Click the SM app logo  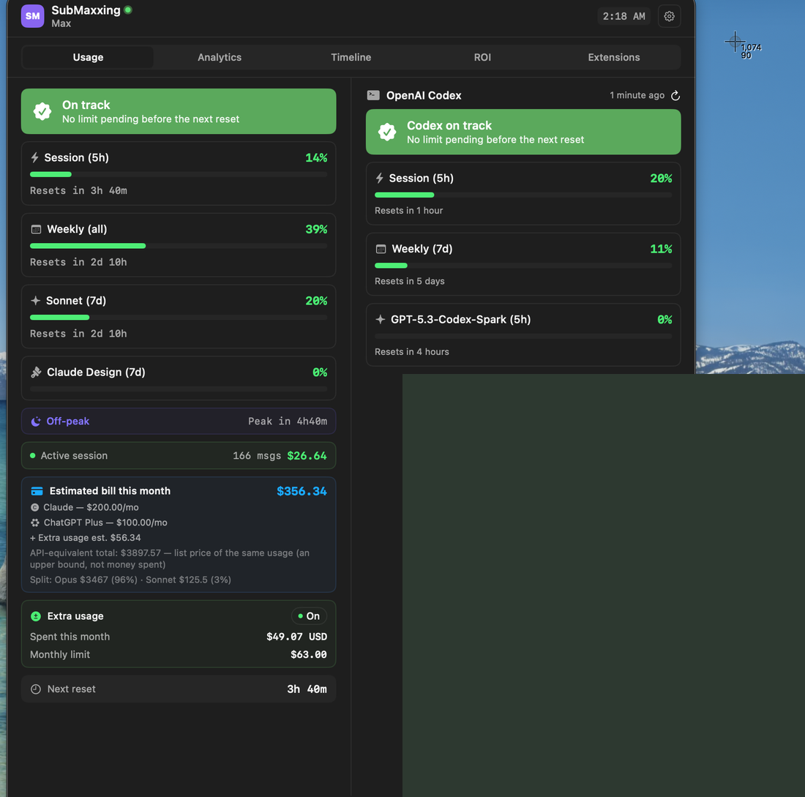pyautogui.click(x=32, y=16)
